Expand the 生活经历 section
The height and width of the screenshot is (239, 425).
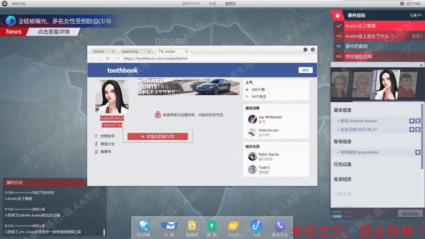(342, 179)
